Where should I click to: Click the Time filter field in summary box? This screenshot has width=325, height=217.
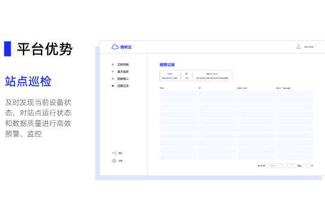(170, 76)
